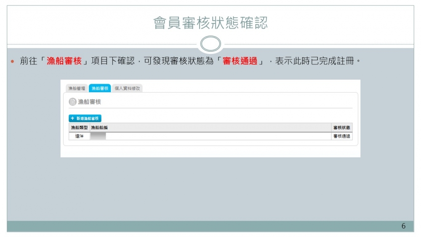Click the slide page number 6

coord(403,226)
